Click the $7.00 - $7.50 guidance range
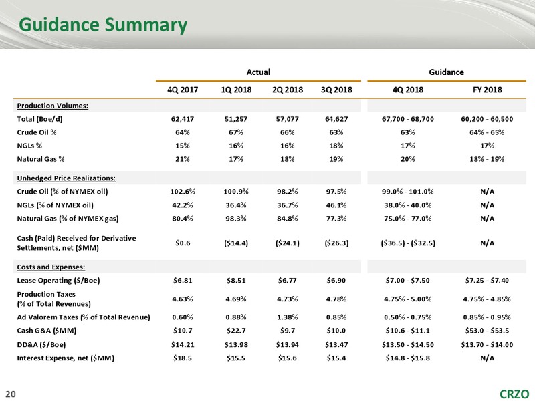This screenshot has width=535, height=401. [408, 281]
